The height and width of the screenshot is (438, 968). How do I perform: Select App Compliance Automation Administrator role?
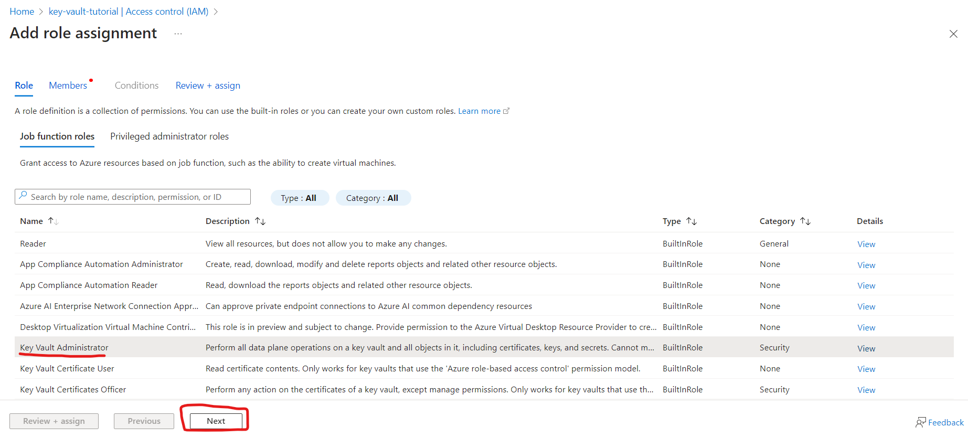point(484,264)
